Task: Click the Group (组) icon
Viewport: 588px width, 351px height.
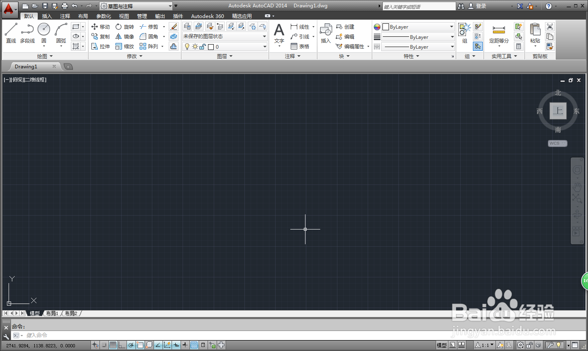Action: 464,33
